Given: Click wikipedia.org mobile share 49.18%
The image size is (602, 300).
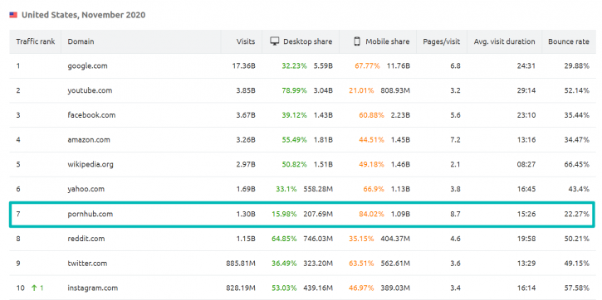Looking at the screenshot, I should click(372, 164).
